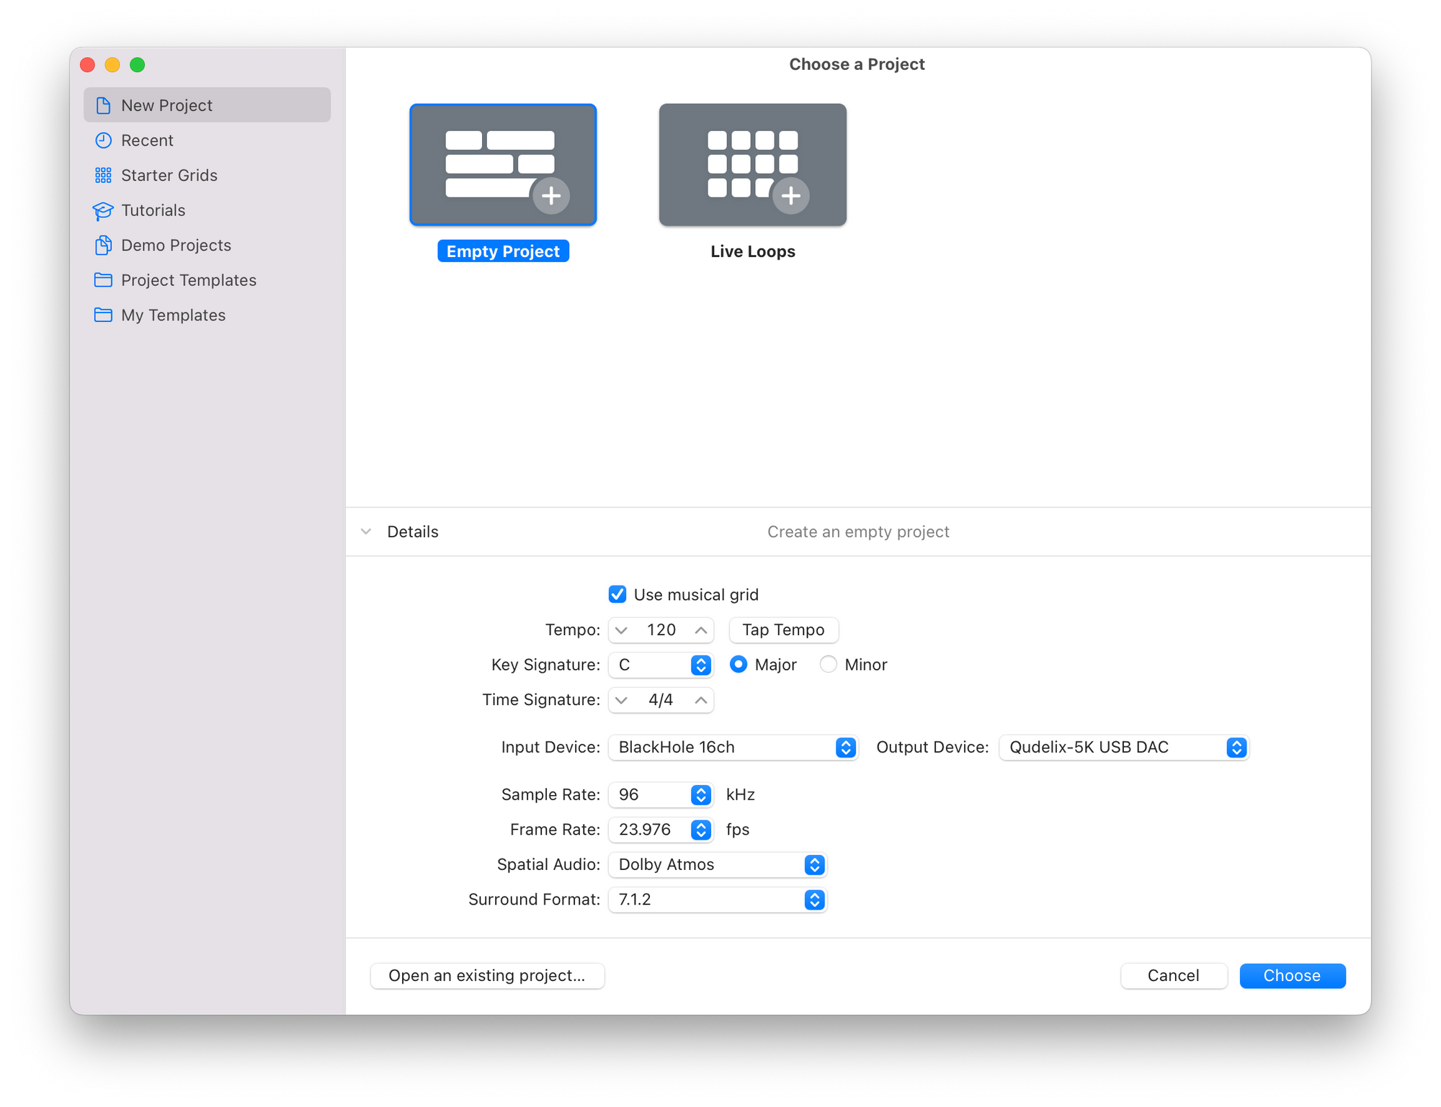
Task: Open the Spatial Audio Dolby Atmos dropdown
Action: pyautogui.click(x=718, y=864)
